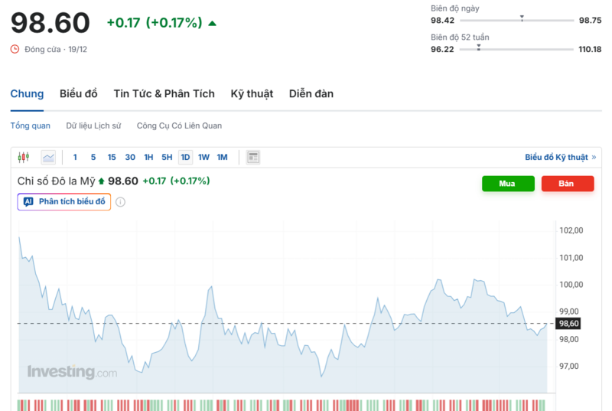612x411 pixels.
Task: Open the news overlay icon in chart toolbar
Action: 253,157
